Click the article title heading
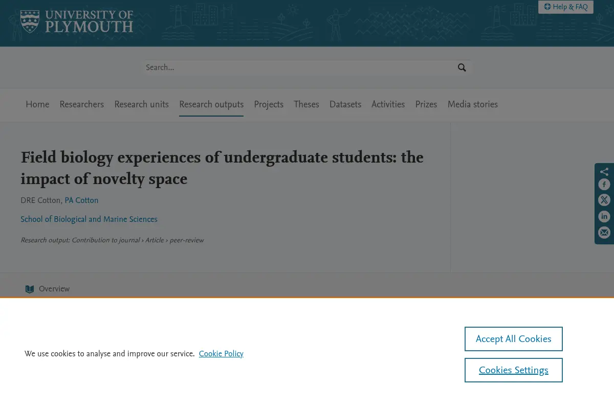614x409 pixels. (222, 168)
